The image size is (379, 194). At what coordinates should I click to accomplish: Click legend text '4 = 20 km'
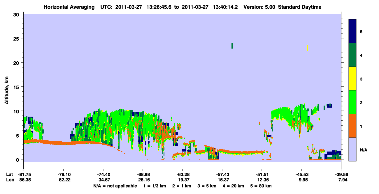tap(234, 186)
